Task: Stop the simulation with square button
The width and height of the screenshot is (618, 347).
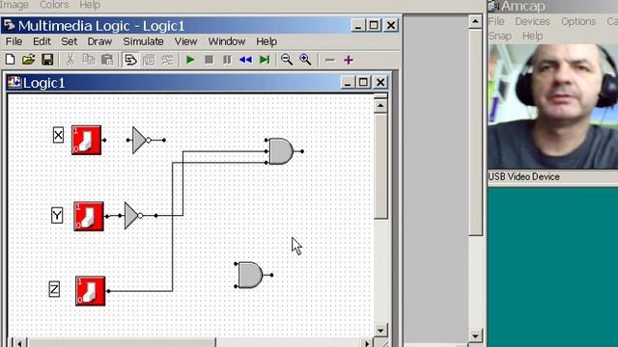Action: pos(209,60)
